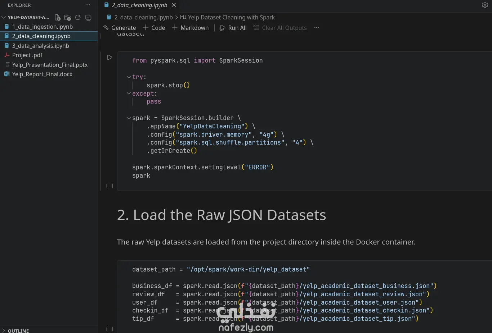This screenshot has height=333, width=492.
Task: Select the '2. Load the Raw JSON Datasets' heading
Action: [x=222, y=215]
